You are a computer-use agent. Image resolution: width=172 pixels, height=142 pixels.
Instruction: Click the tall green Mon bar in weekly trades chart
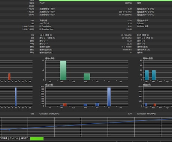click(x=63, y=70)
